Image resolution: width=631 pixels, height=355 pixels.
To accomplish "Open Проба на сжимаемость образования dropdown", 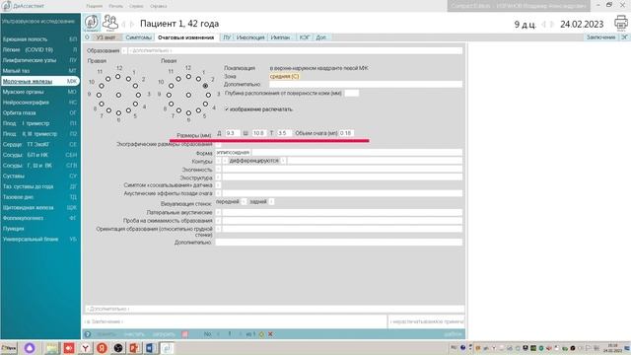I will [x=219, y=221].
